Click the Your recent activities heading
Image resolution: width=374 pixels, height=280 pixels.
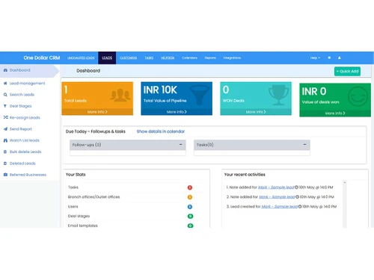[x=245, y=175]
